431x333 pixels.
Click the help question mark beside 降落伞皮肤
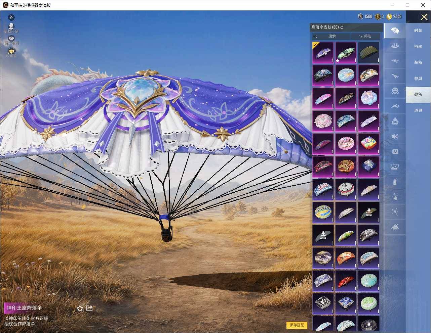click(x=342, y=27)
